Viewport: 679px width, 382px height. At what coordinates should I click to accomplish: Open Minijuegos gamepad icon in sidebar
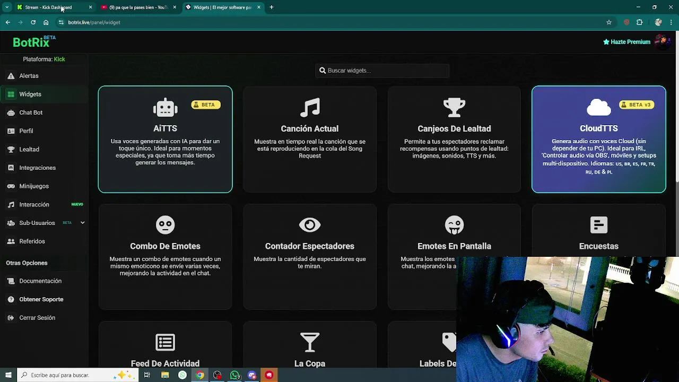pyautogui.click(x=11, y=186)
